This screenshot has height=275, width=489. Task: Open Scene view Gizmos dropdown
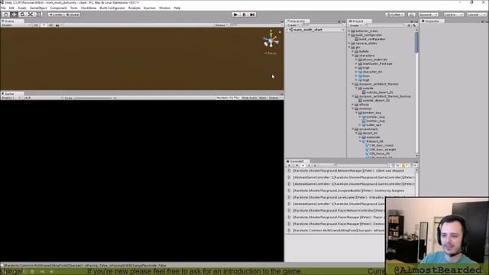(221, 25)
